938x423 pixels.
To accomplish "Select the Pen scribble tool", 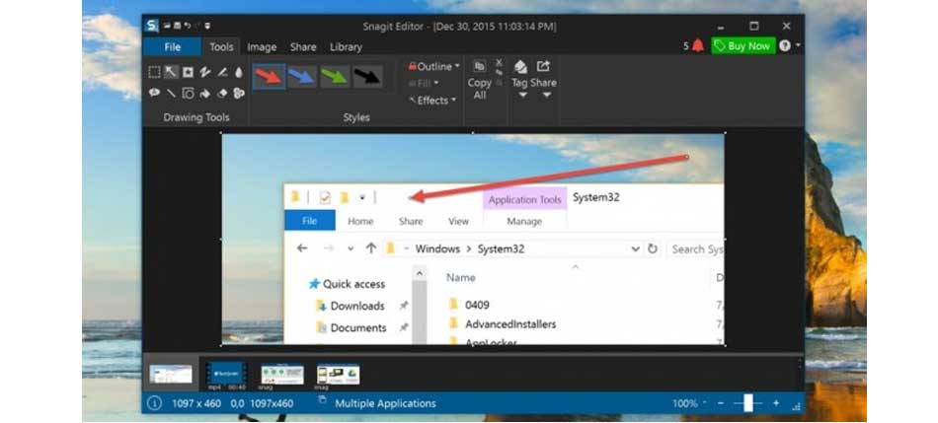I will pos(205,72).
